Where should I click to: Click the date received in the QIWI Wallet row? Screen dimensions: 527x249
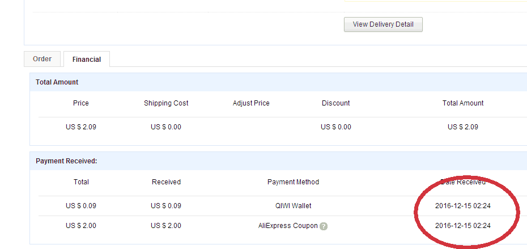[x=463, y=206]
